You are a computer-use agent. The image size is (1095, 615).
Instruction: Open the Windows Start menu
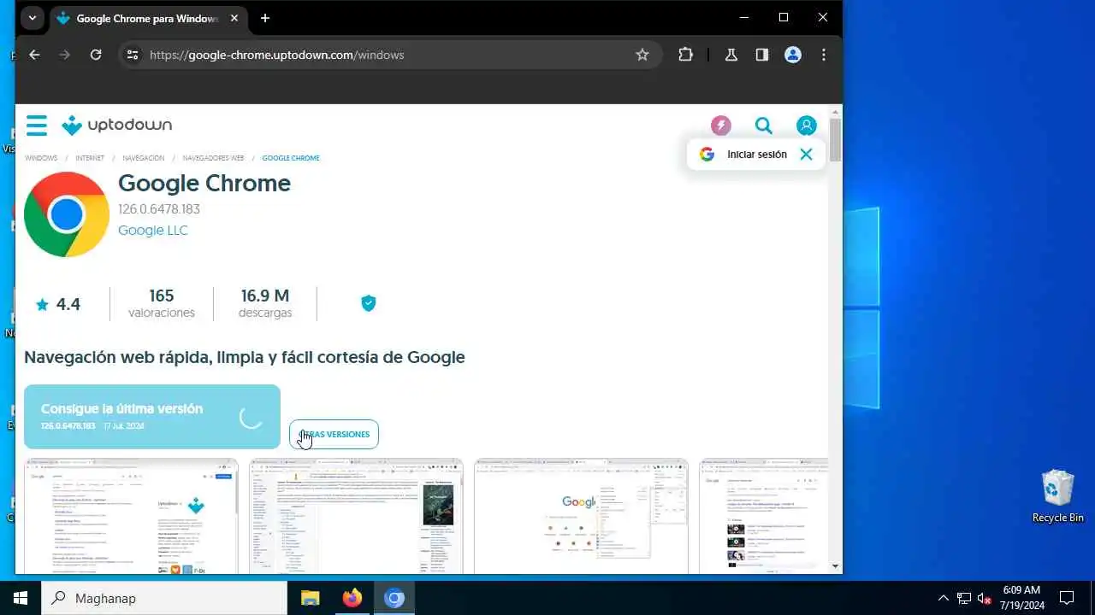click(x=21, y=598)
